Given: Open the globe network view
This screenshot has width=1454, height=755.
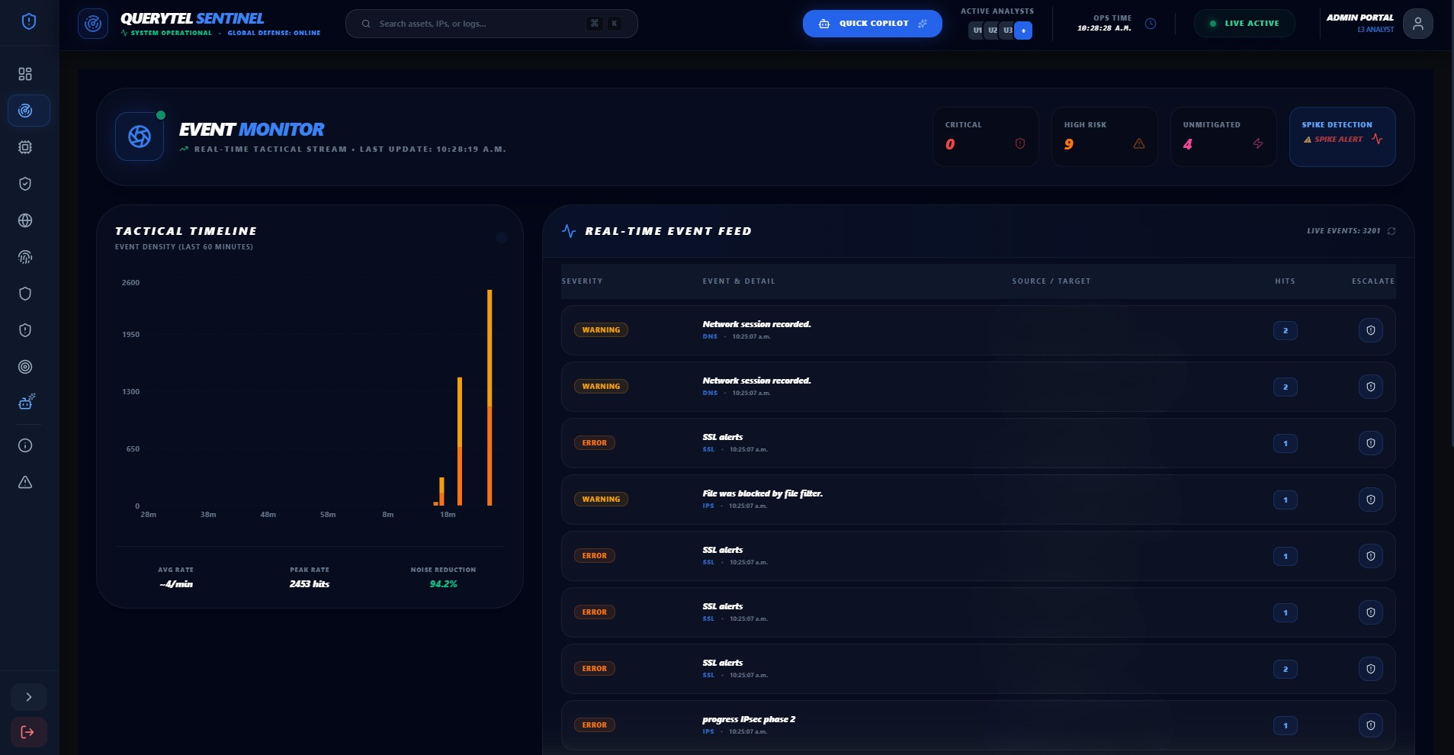Looking at the screenshot, I should click(x=26, y=220).
